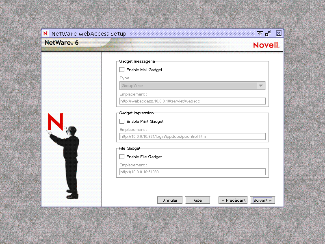Click the pcontrol.htm print Emplacement field
The height and width of the screenshot is (244, 325).
tap(192, 136)
